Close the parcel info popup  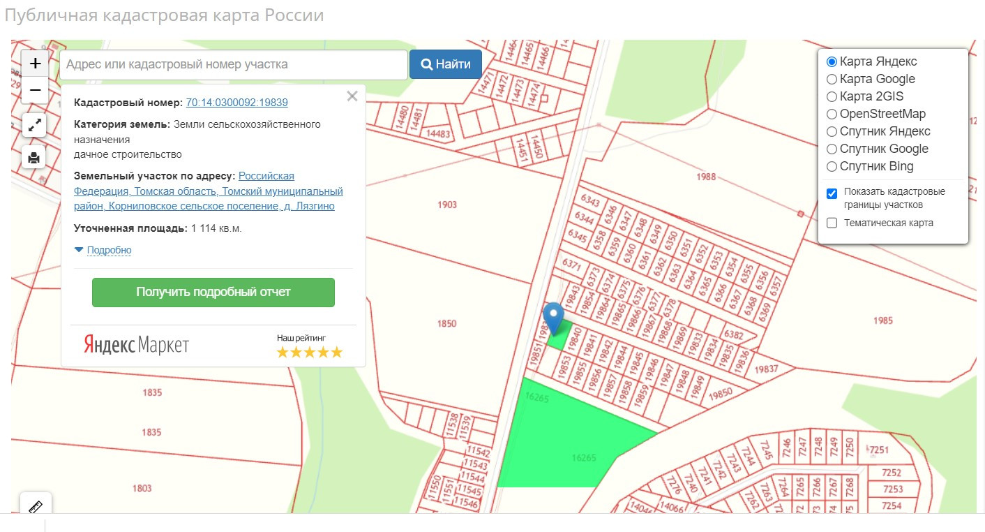pyautogui.click(x=352, y=96)
